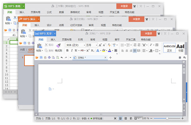
Task: Click the bulleted list icon
Action: coord(122,45)
